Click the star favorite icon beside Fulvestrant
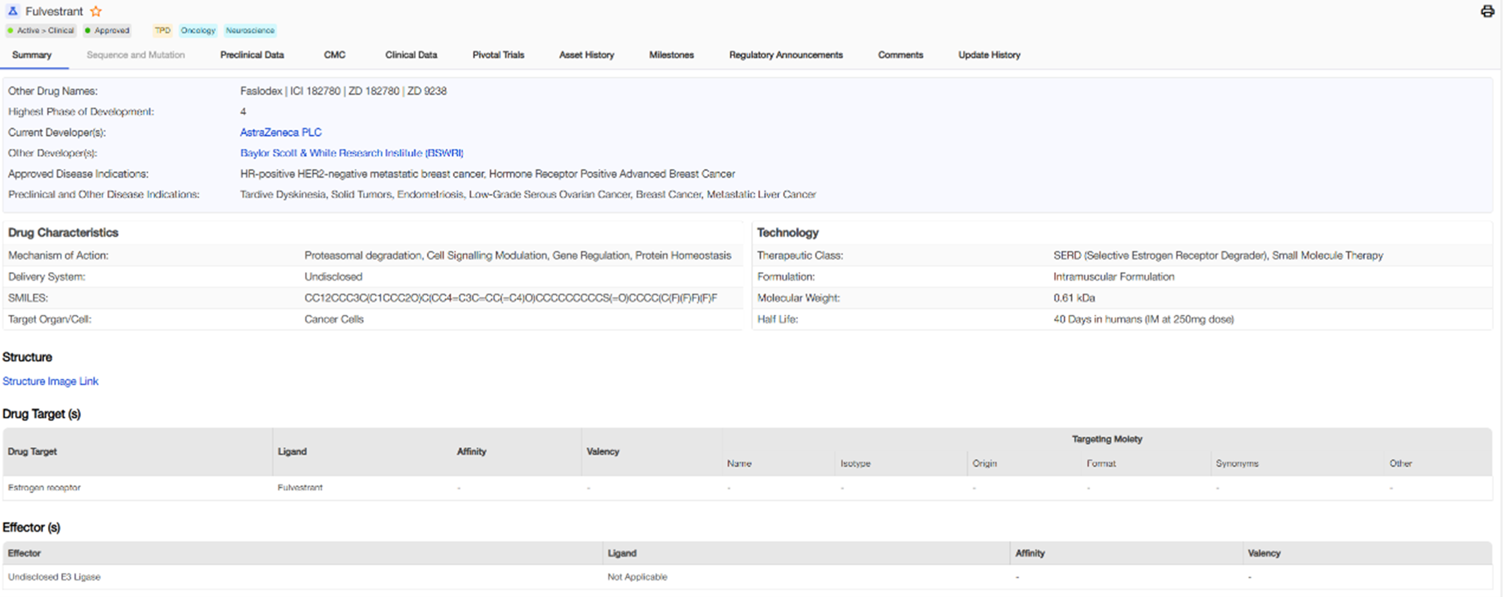The image size is (1503, 597). (x=96, y=11)
